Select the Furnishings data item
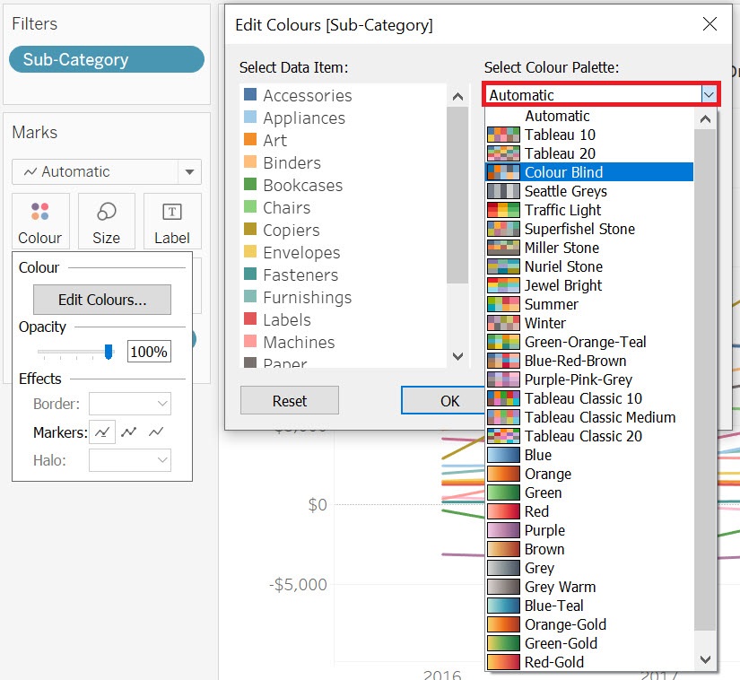This screenshot has height=680, width=740. [344, 297]
